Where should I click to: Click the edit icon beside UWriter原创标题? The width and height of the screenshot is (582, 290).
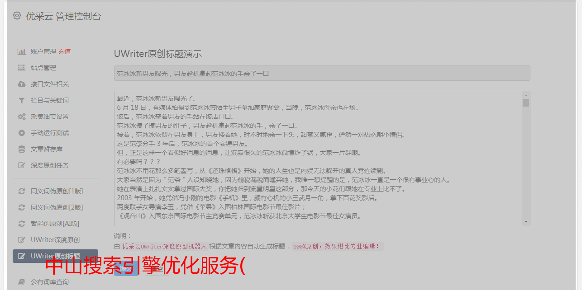click(21, 256)
